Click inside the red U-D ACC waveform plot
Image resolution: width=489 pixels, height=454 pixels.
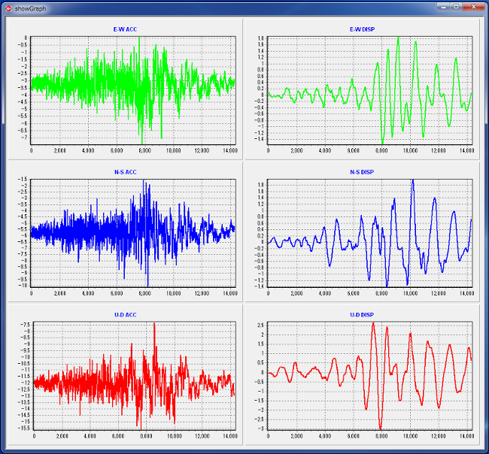click(x=135, y=376)
